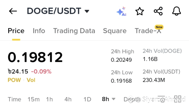This screenshot has width=189, height=106.
Task: Switch chart to 1D interval
Action: [x=87, y=99]
